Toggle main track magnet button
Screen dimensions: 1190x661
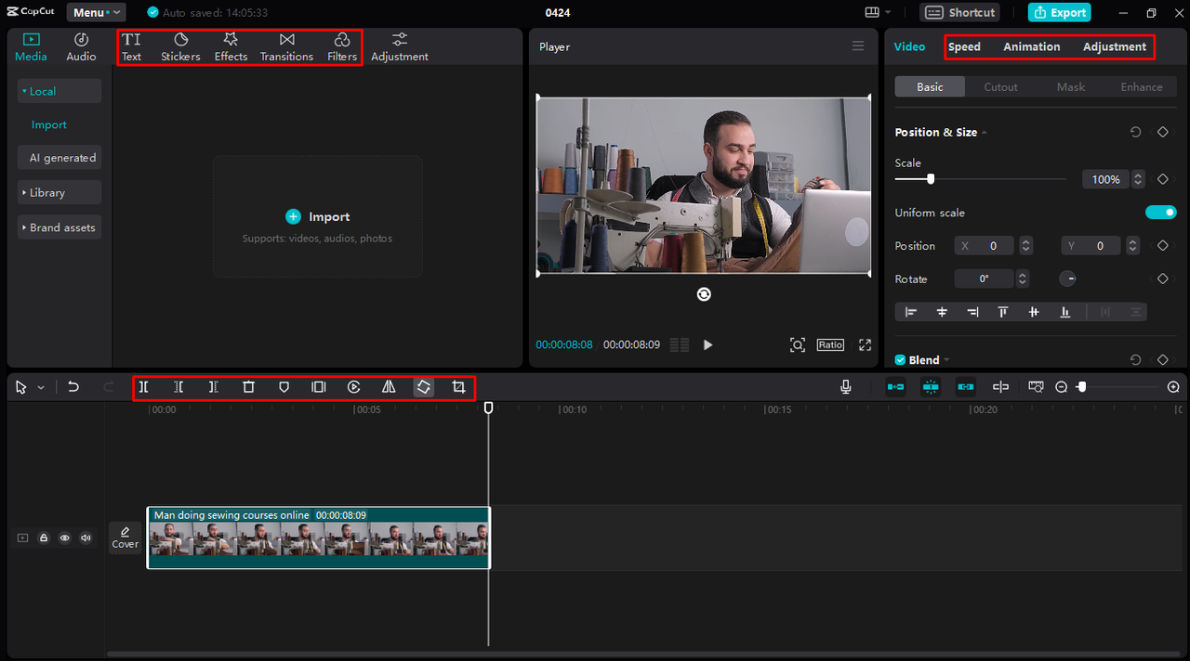[x=895, y=387]
